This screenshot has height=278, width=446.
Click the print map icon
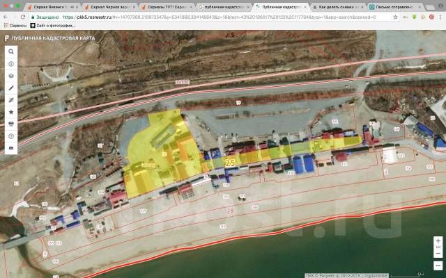coord(10,124)
